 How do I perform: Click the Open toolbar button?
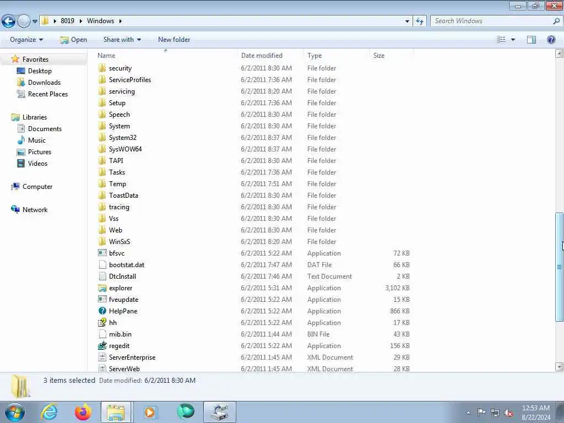(x=73, y=40)
